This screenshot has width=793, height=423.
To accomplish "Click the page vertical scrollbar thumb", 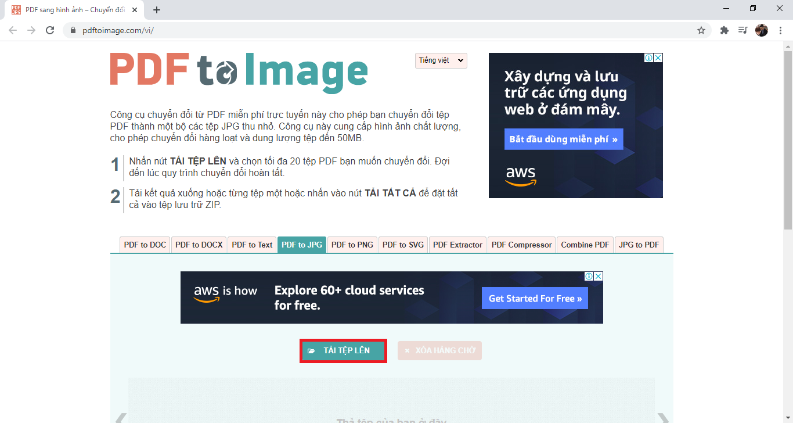I will [x=788, y=139].
